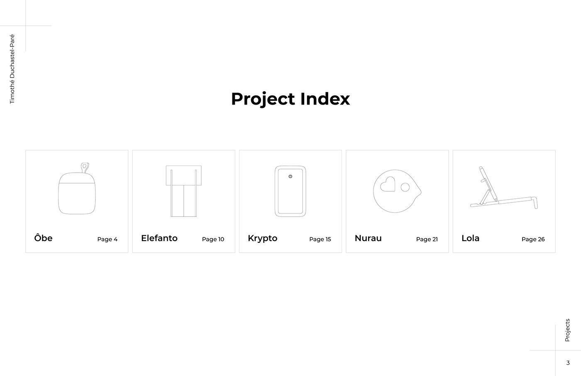Select the Nurau project title
This screenshot has width=581, height=376.
click(x=368, y=238)
